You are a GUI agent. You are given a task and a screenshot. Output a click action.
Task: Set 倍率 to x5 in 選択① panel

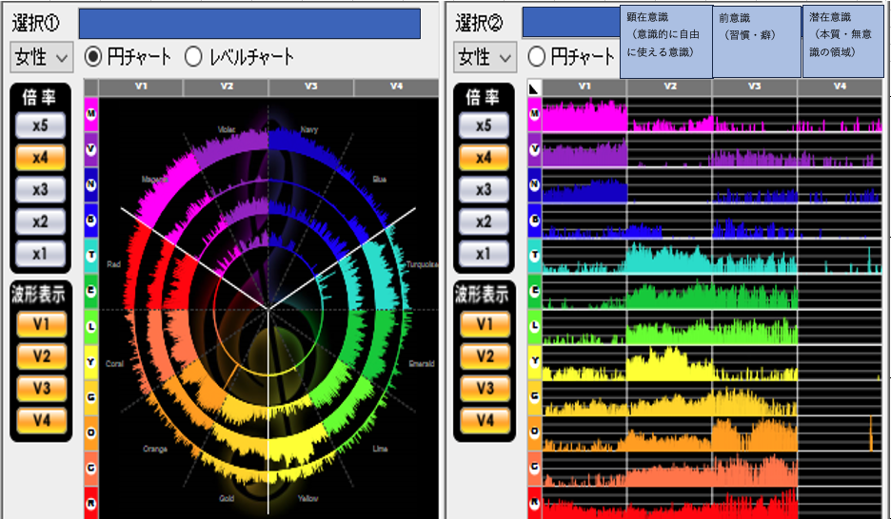[40, 125]
